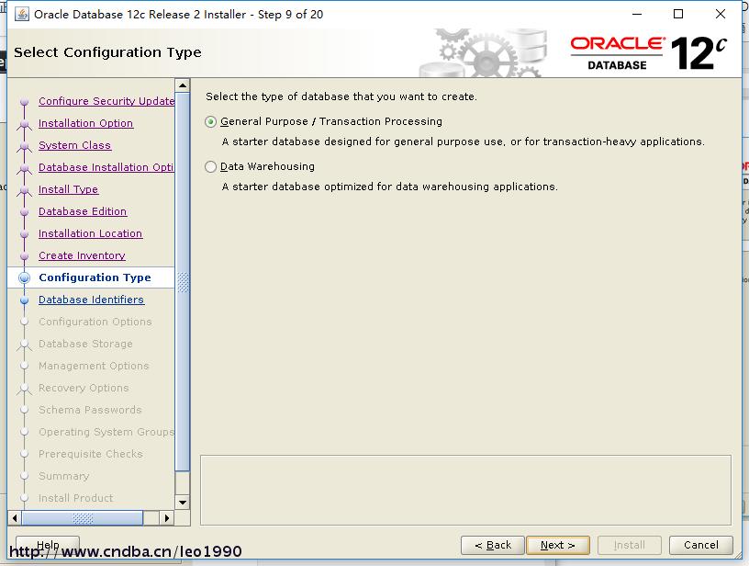Open installer Help
749x566 pixels.
[x=48, y=545]
